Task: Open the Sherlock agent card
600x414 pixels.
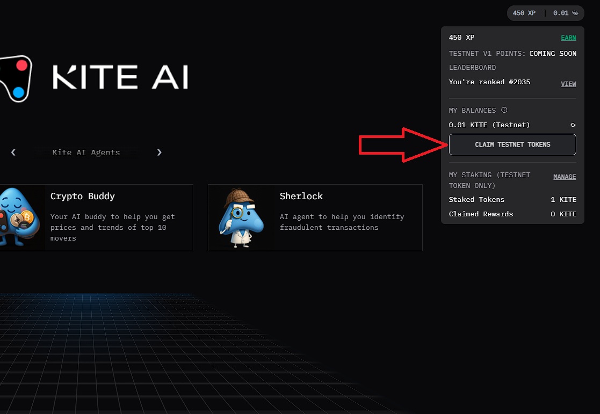Action: (315, 217)
